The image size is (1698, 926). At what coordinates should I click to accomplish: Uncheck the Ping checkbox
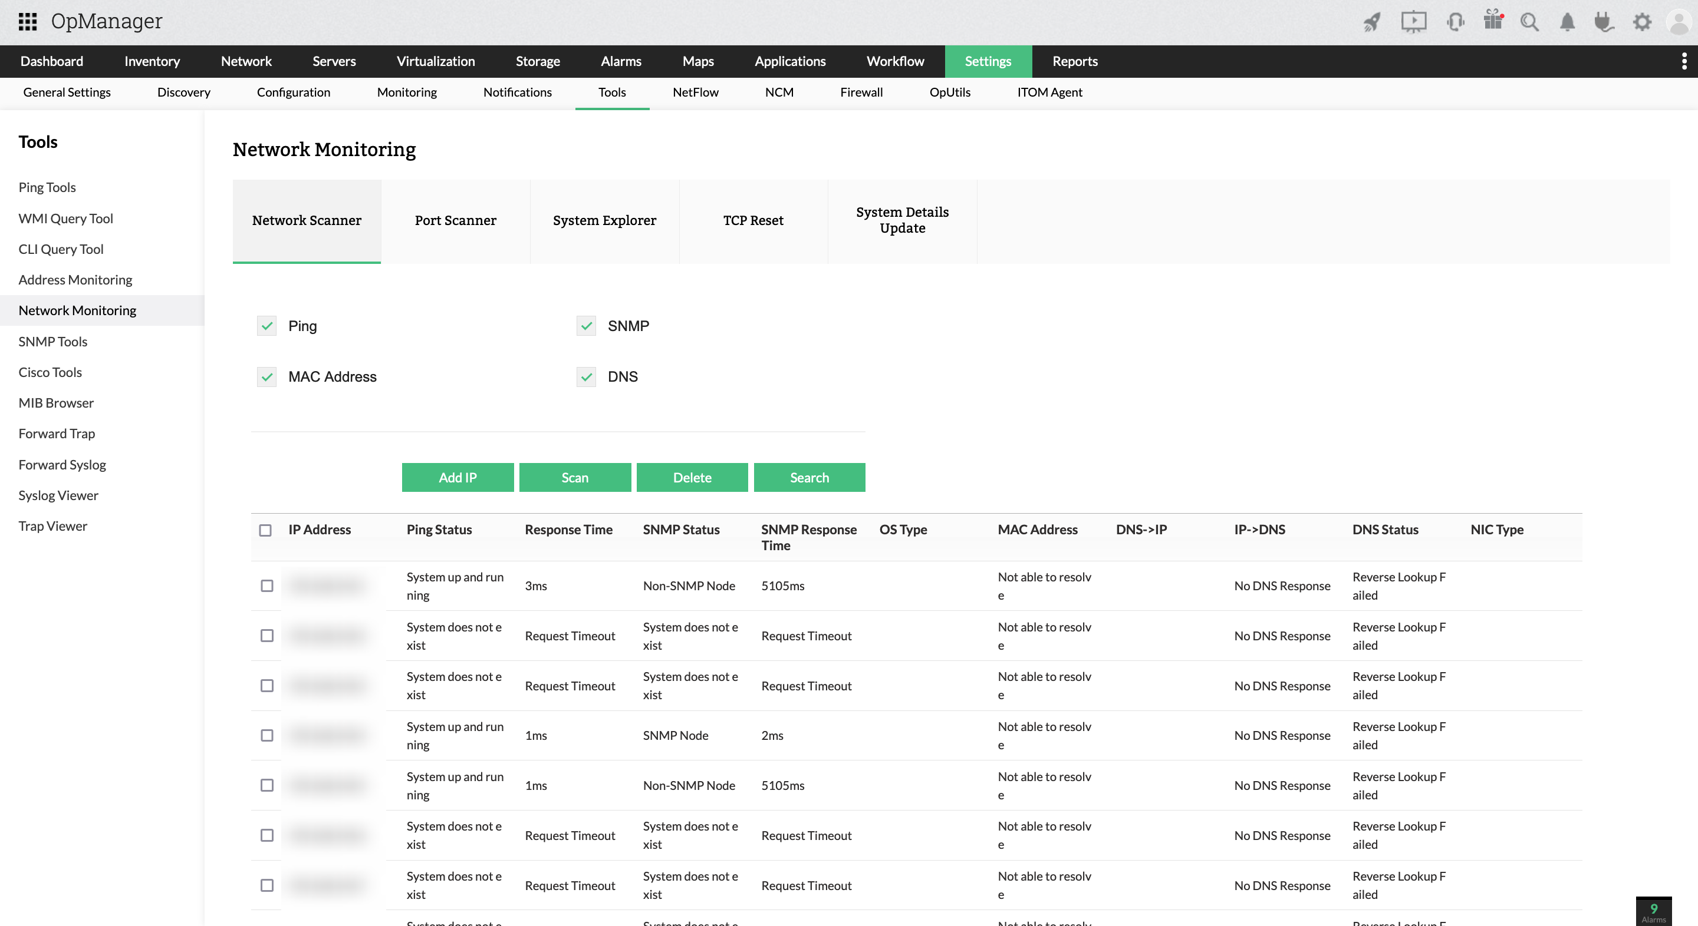point(266,326)
